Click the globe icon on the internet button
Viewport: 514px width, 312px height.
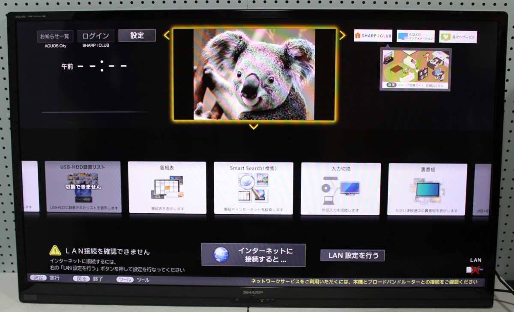pos(221,255)
